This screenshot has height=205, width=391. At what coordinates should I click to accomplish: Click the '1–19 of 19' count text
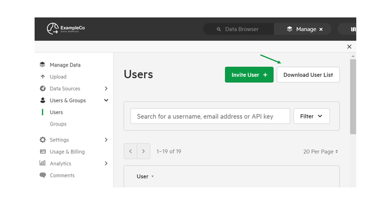point(169,151)
